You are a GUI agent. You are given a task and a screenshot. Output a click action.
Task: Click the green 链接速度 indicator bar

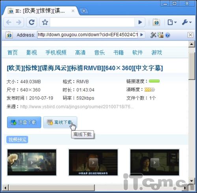coord(154,81)
